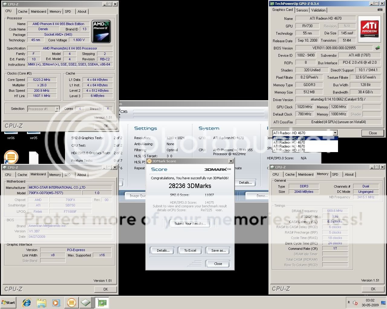Click the GPU Clock 1020 MHz field
This screenshot has height=309, width=387.
coord(305,107)
